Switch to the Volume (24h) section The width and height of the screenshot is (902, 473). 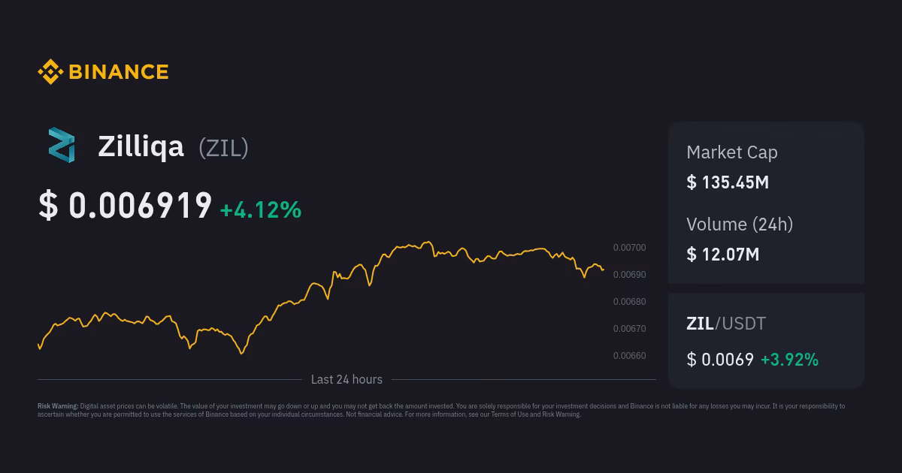[x=740, y=224]
